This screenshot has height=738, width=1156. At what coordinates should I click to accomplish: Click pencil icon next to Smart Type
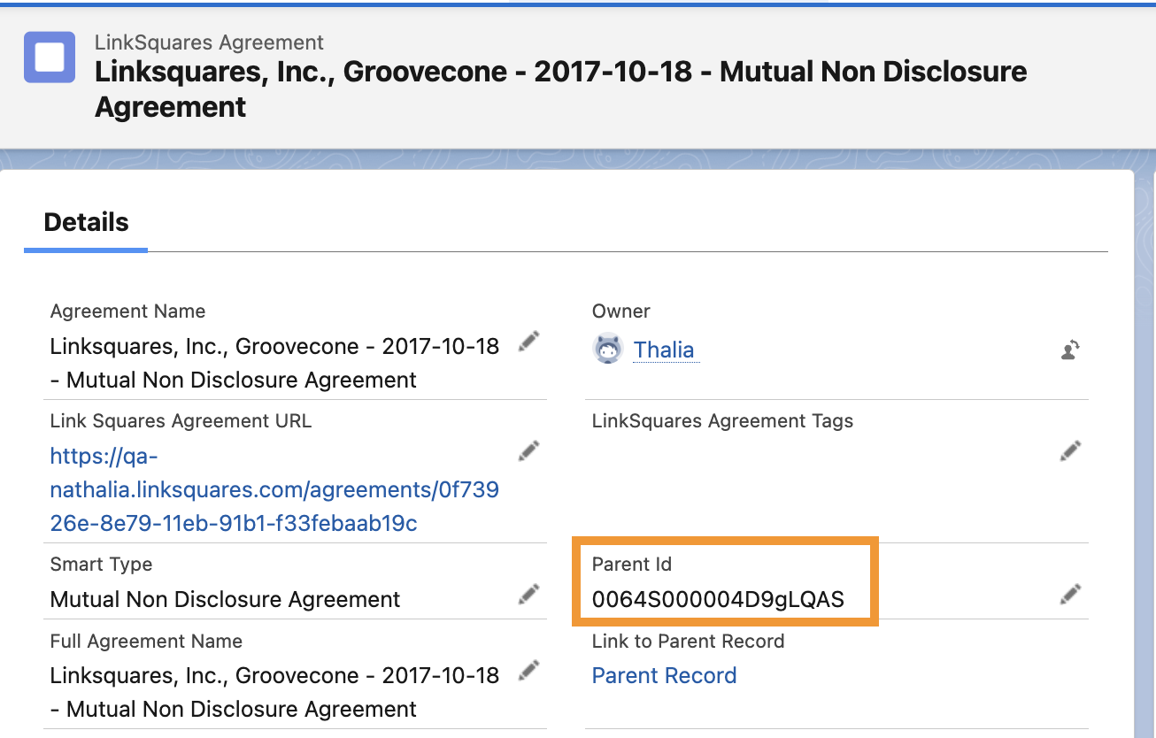528,594
